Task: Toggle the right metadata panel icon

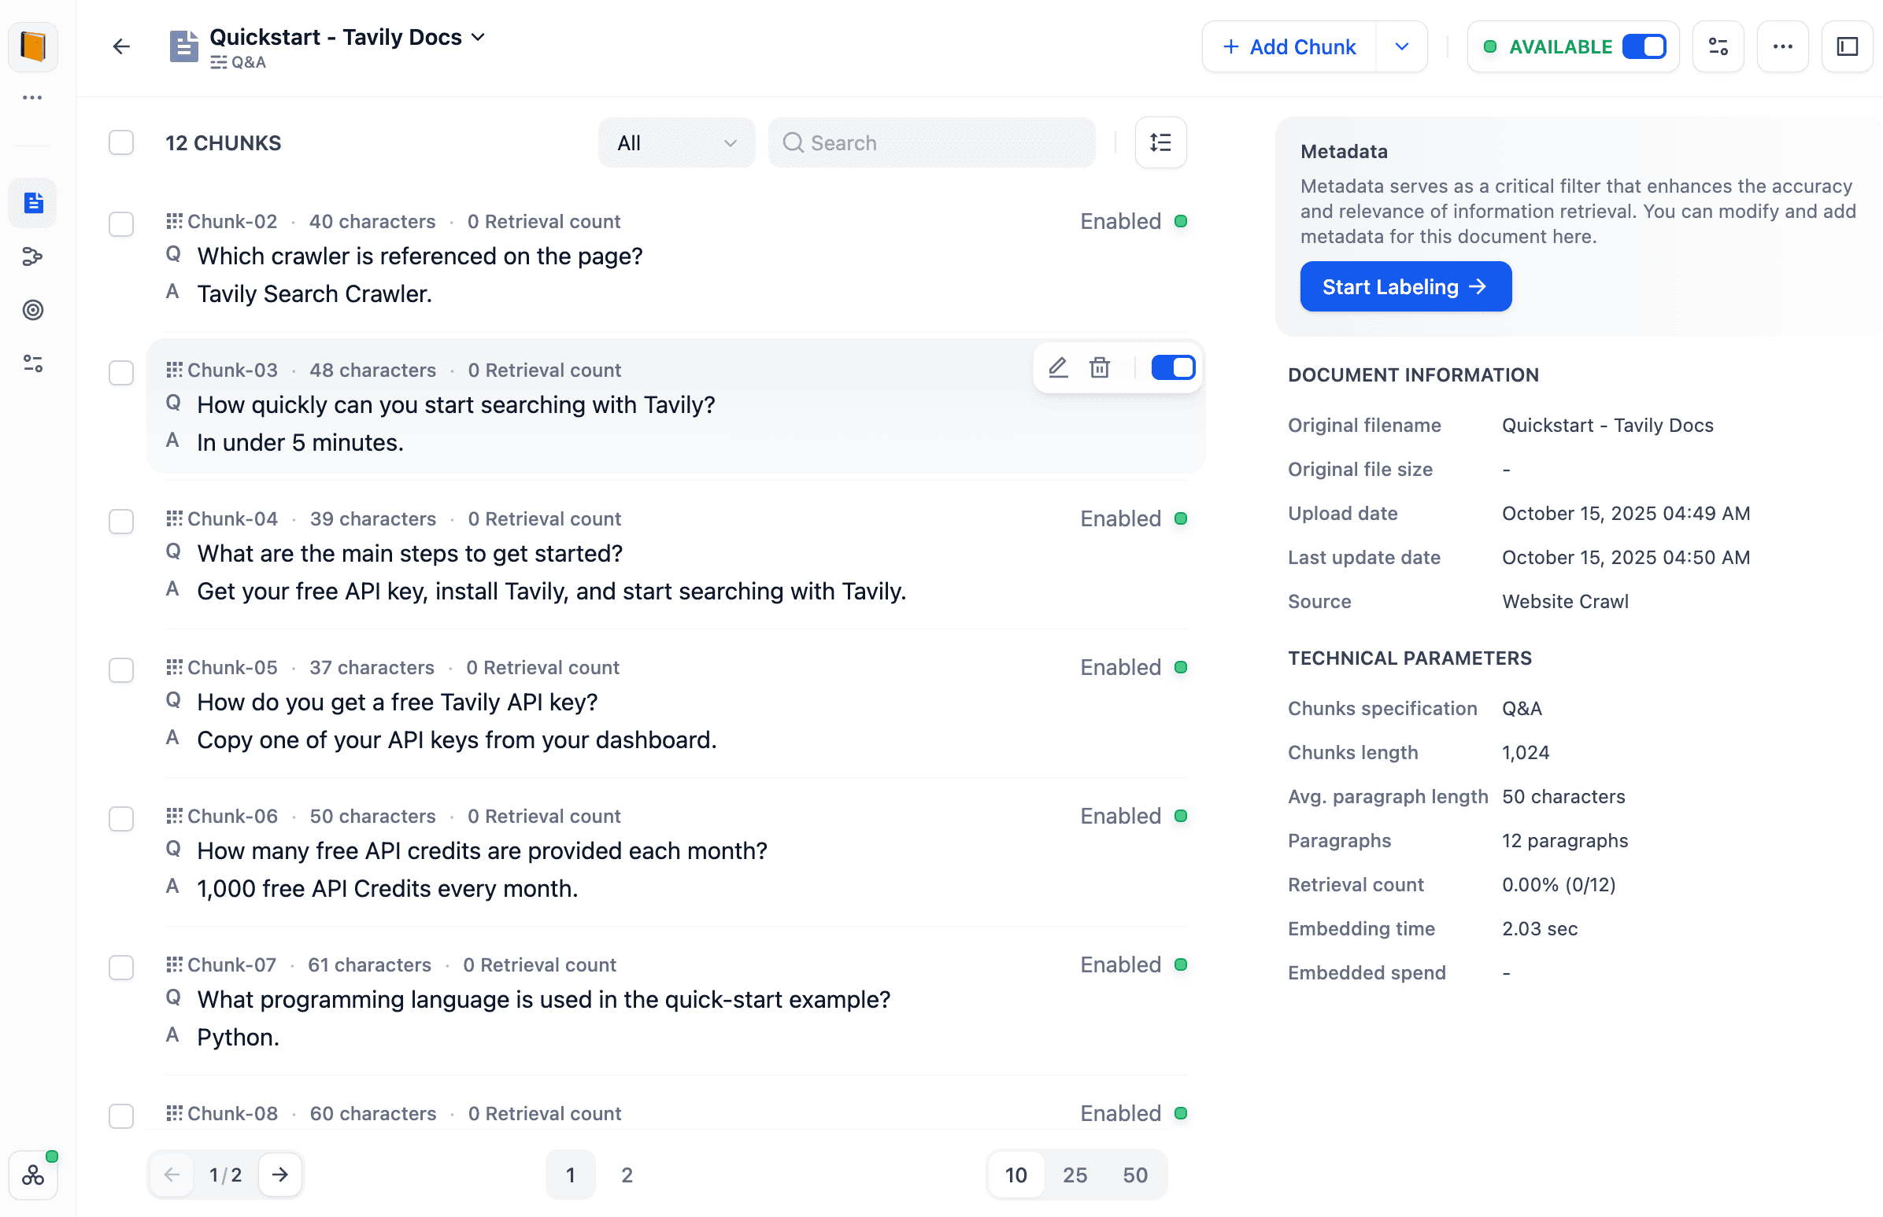Action: [1846, 46]
